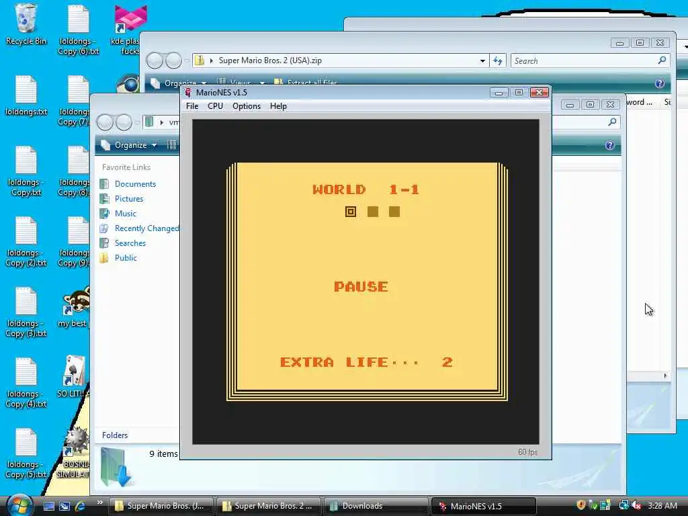Viewport: 688px width, 516px height.
Task: Select loldongs.txt file on desktop
Action: click(26, 95)
